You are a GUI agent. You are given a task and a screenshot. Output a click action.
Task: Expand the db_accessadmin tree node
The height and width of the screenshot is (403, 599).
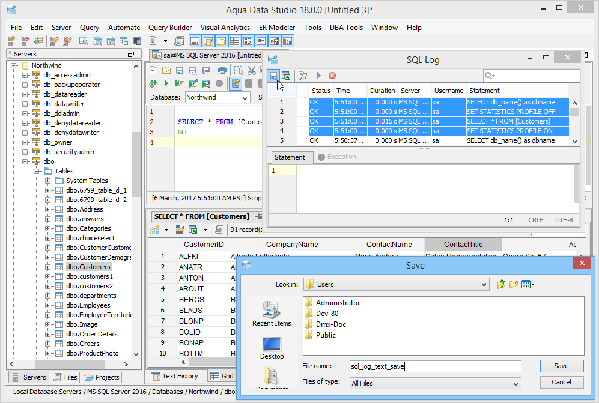25,75
